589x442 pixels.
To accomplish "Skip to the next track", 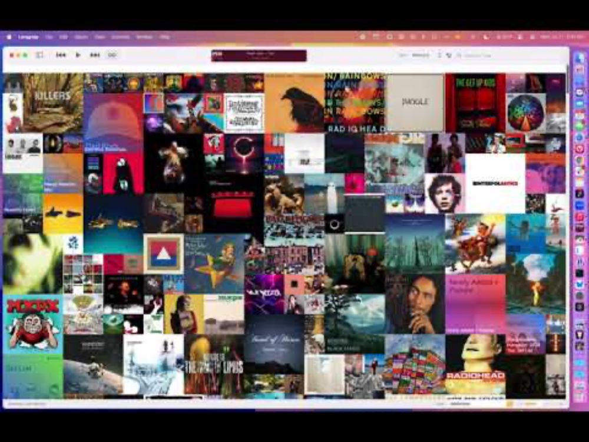I will (95, 55).
